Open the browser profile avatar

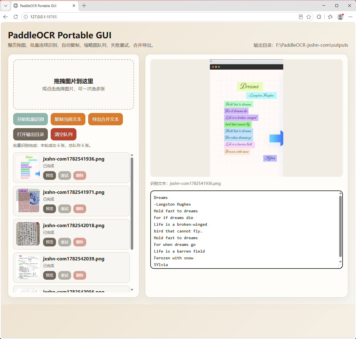pos(340,17)
